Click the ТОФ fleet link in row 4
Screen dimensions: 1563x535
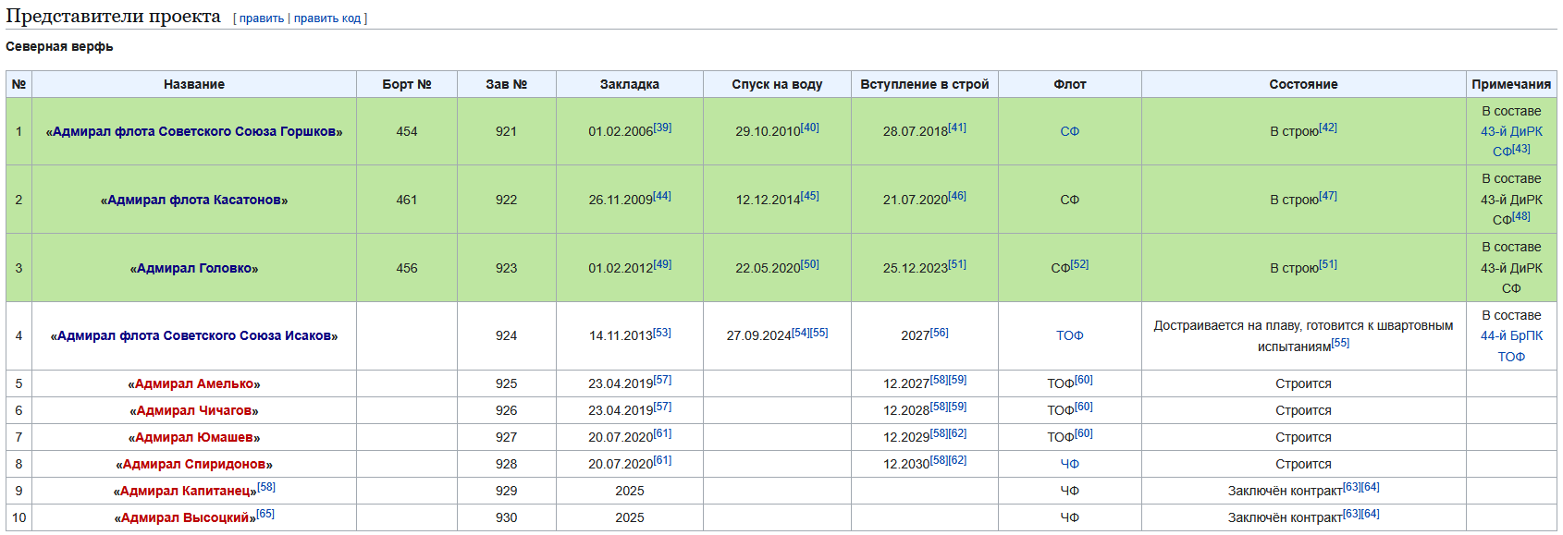[x=1069, y=336]
